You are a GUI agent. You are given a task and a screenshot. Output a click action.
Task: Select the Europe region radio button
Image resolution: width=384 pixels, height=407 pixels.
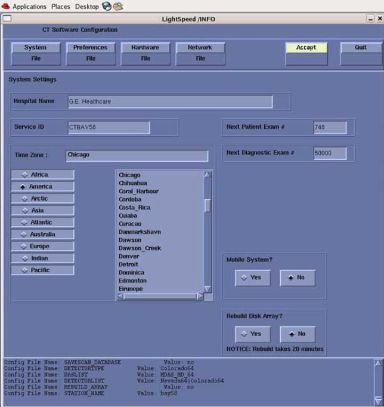point(42,246)
